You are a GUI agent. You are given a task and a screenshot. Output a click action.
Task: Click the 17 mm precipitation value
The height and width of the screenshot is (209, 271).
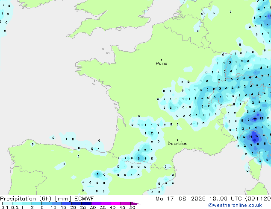point(257,136)
